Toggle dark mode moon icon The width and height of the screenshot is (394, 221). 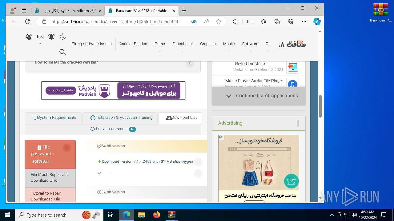pyautogui.click(x=62, y=37)
